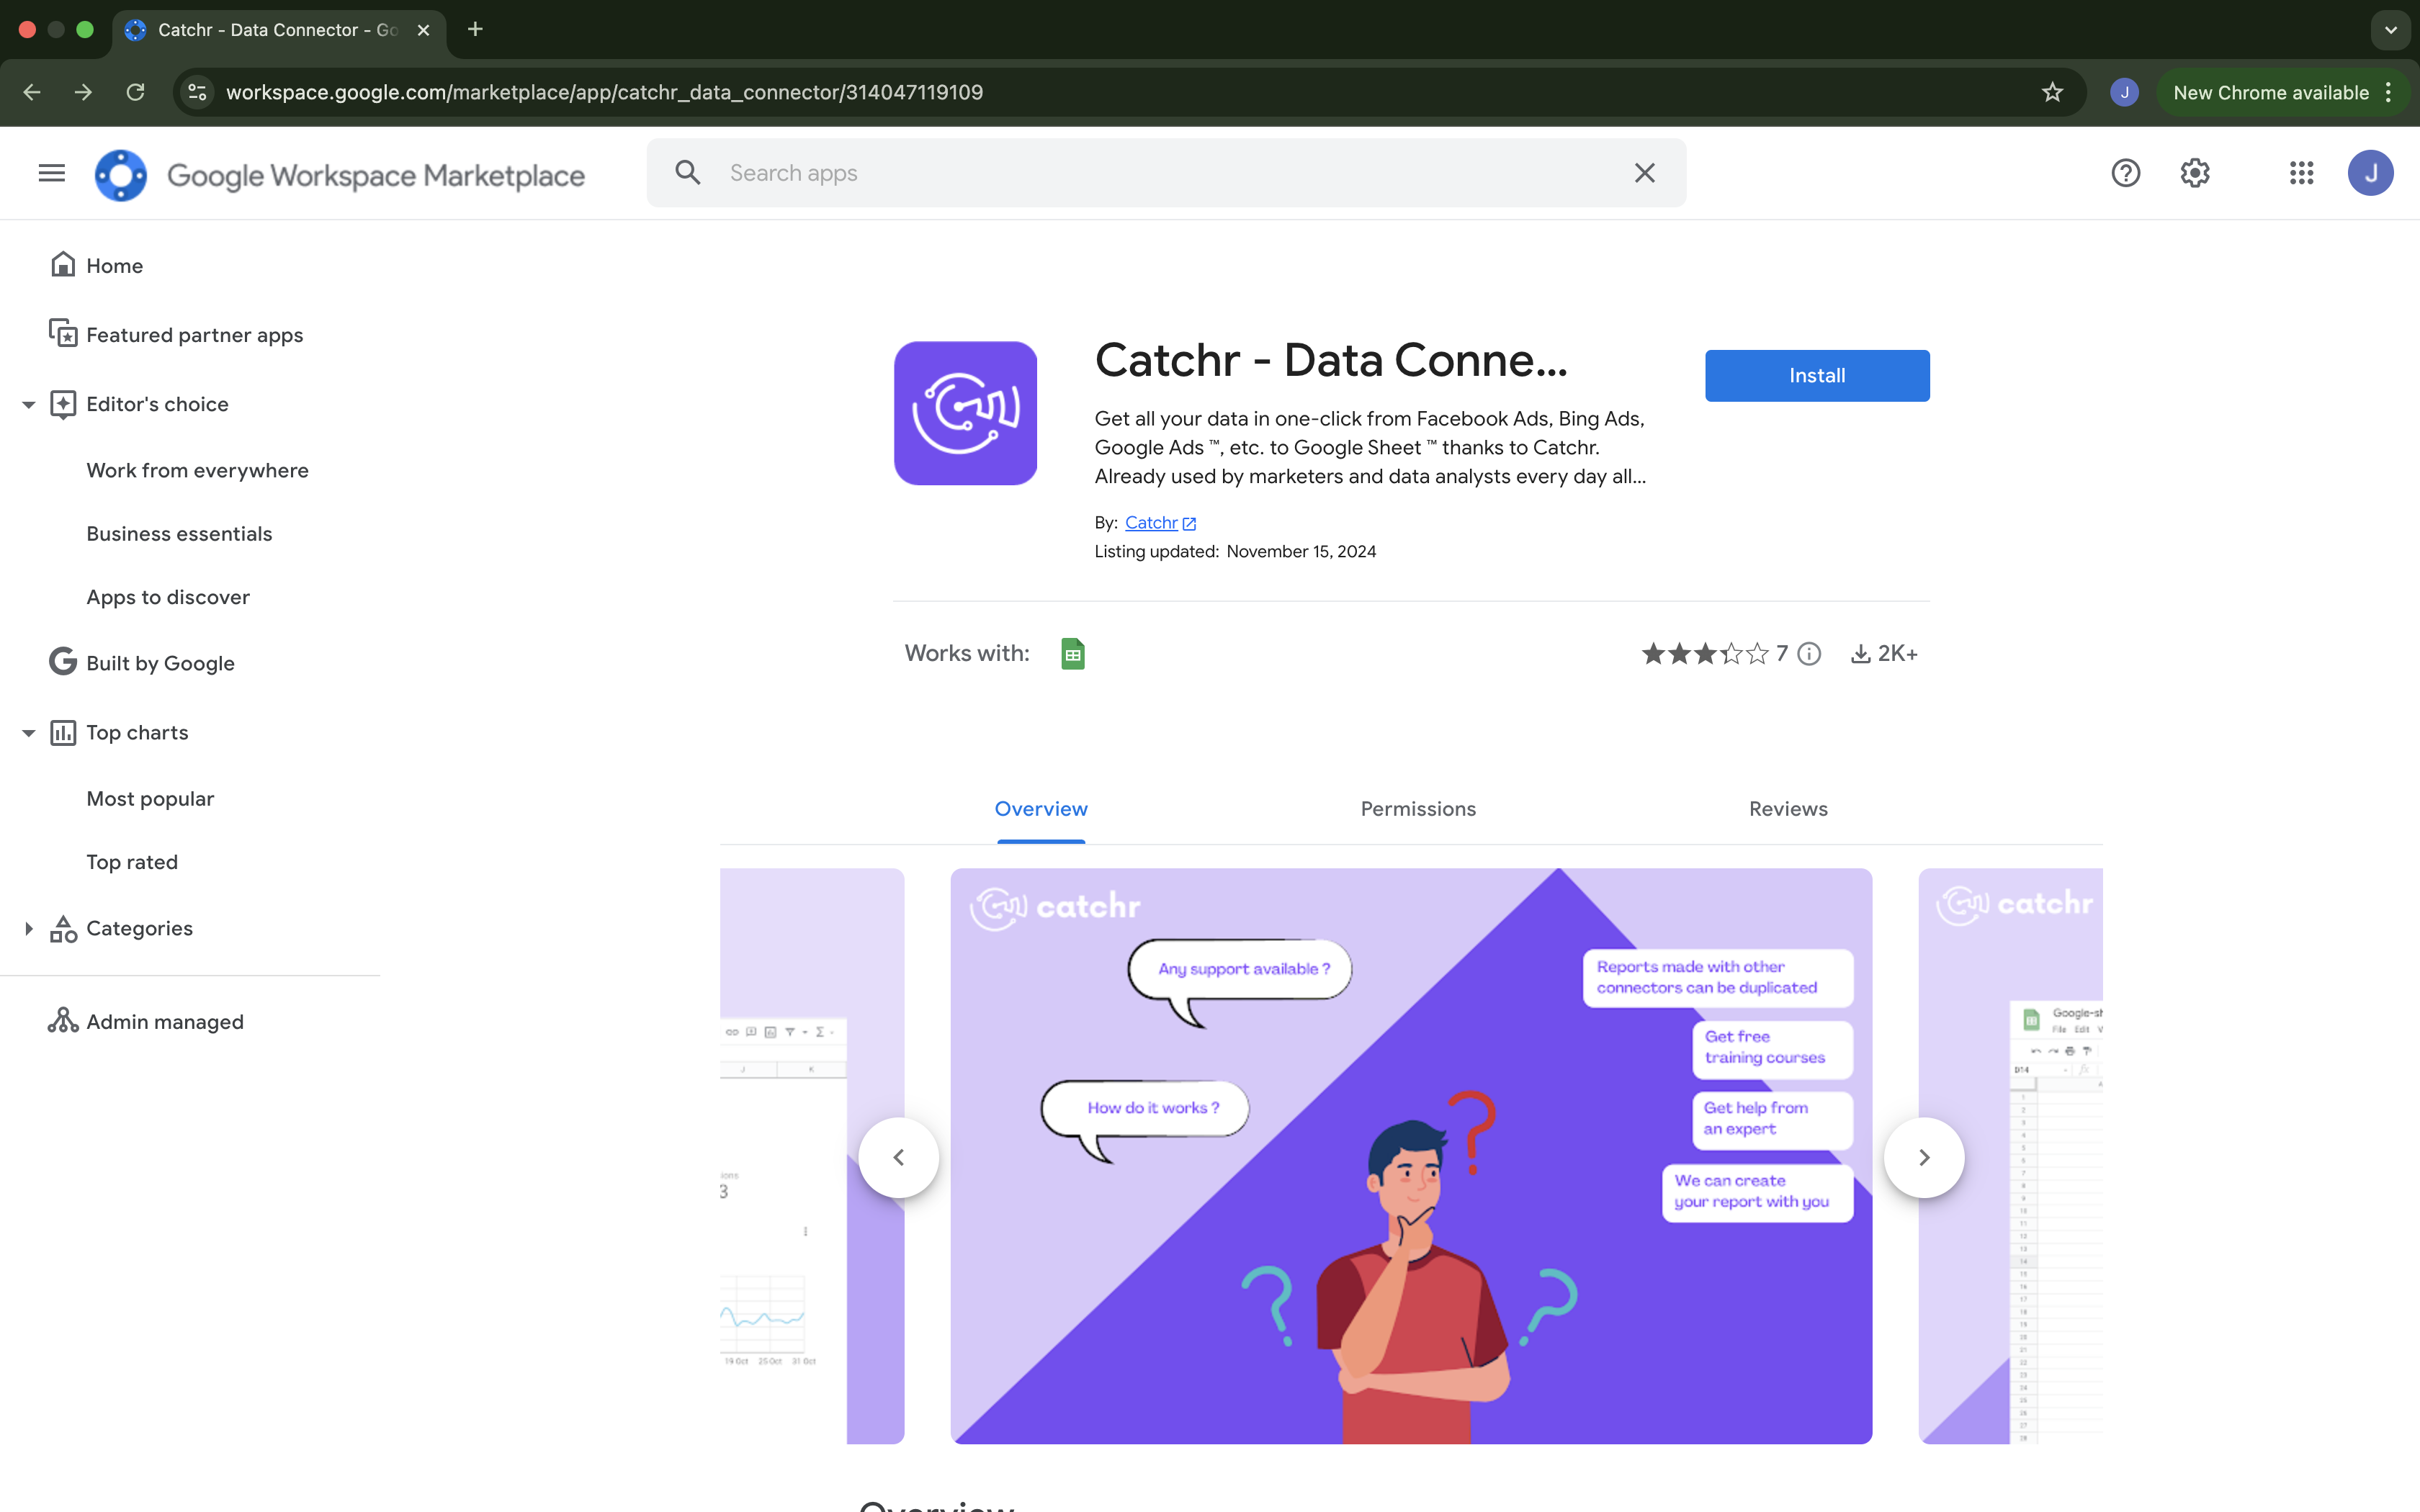
Task: Switch to the Overview tab
Action: 1041,809
